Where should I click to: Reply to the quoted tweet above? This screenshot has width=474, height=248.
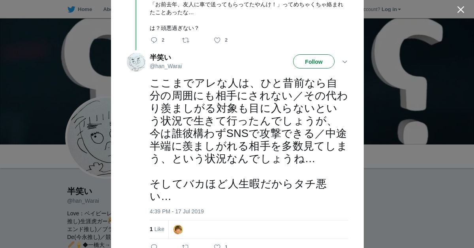pyautogui.click(x=154, y=40)
